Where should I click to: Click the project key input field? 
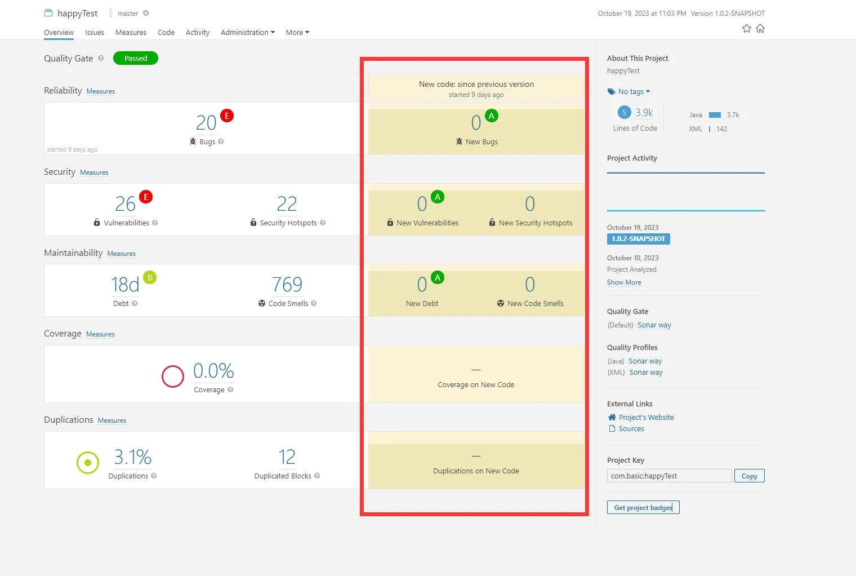pyautogui.click(x=670, y=476)
